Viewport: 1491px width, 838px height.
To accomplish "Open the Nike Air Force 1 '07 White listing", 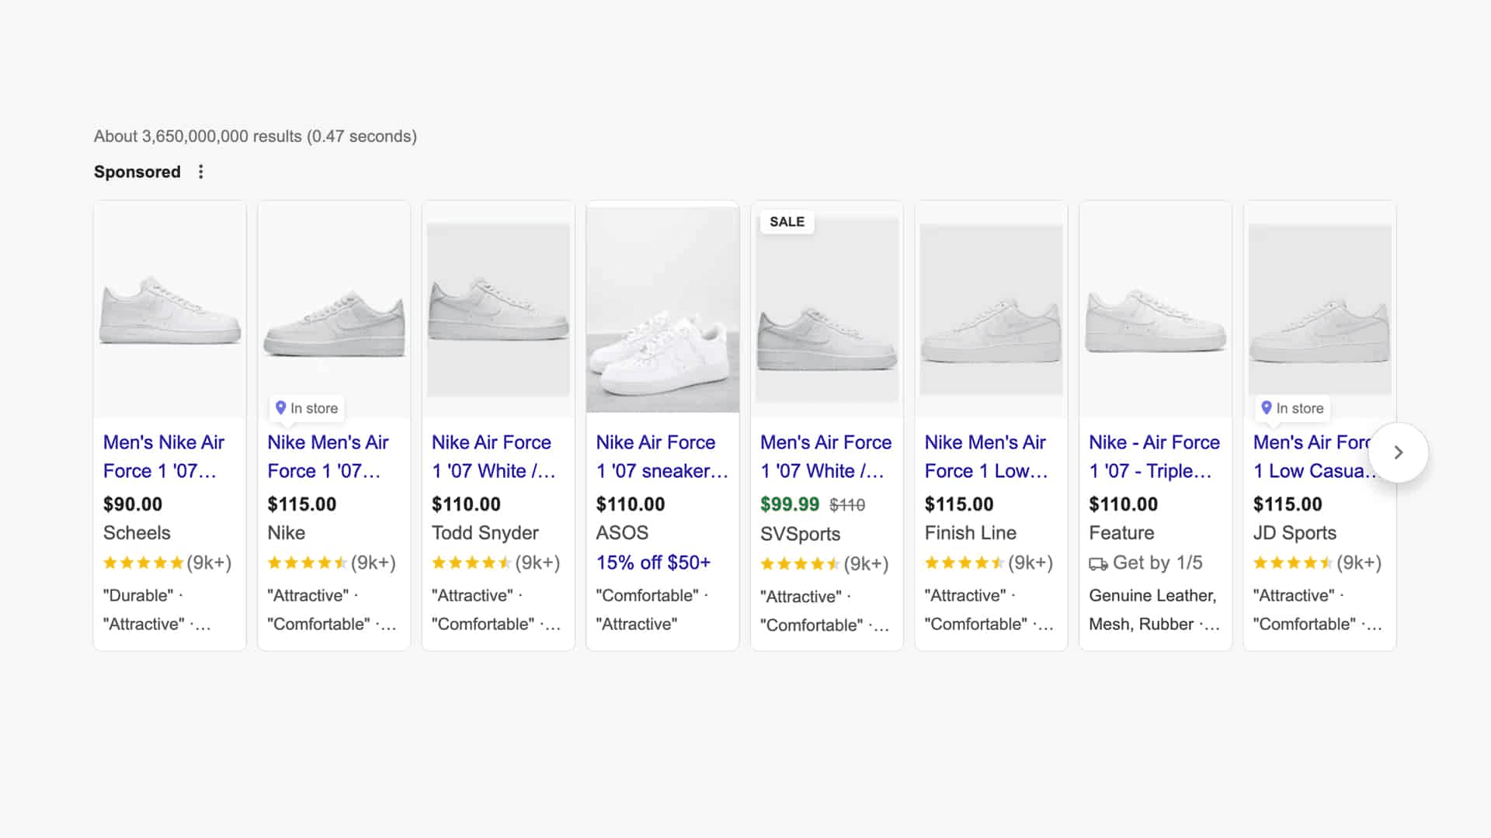I will pos(492,456).
